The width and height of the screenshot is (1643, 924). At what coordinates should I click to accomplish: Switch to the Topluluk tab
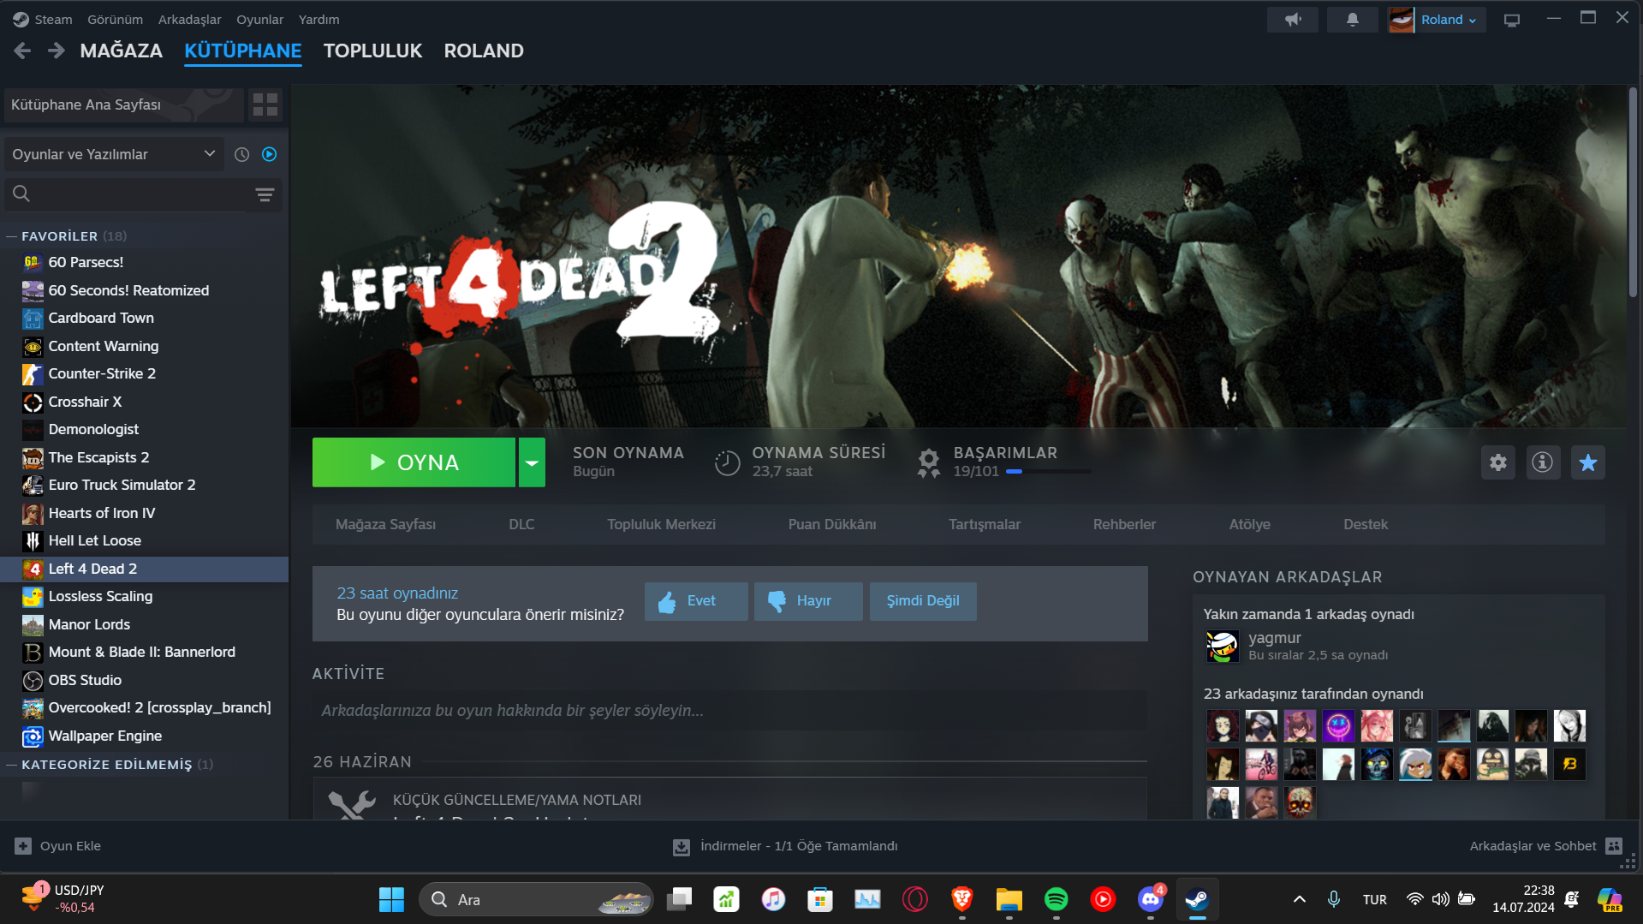372,51
